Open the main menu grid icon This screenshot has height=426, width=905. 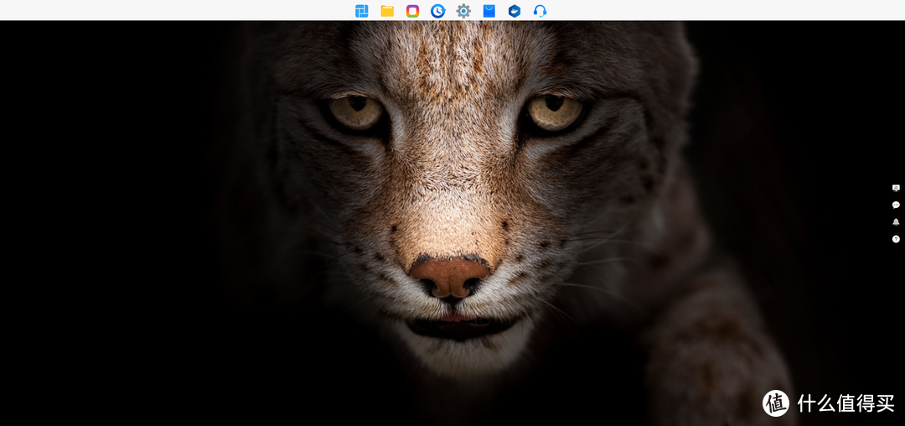click(361, 11)
